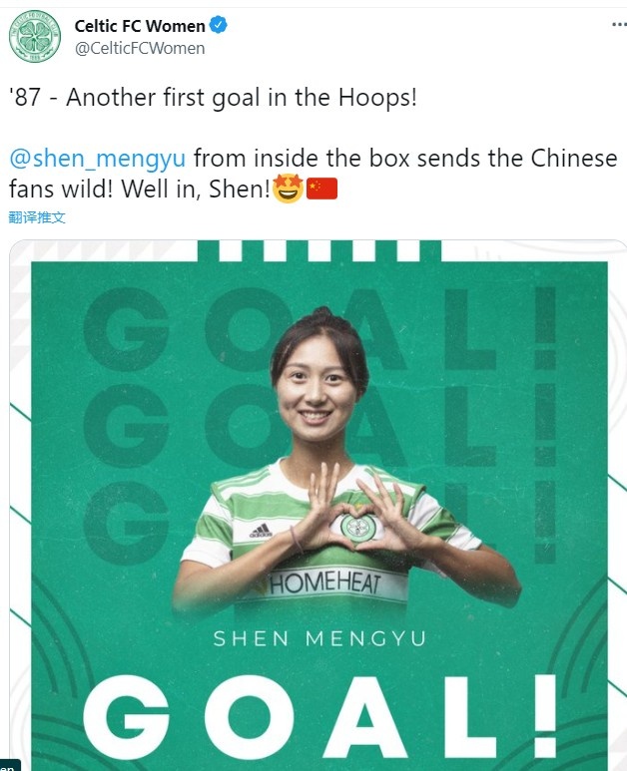The height and width of the screenshot is (771, 627).
Task: Click the SHEN MENGYU name caption
Action: [319, 638]
